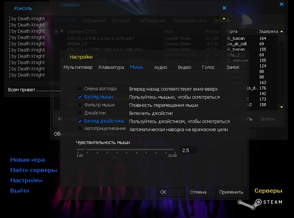Close the Настройки dialog
Screen dimensions: 294x218
243,56
